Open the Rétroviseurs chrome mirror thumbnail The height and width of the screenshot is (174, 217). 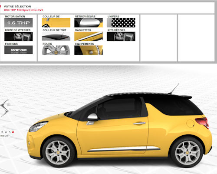coord(89,23)
